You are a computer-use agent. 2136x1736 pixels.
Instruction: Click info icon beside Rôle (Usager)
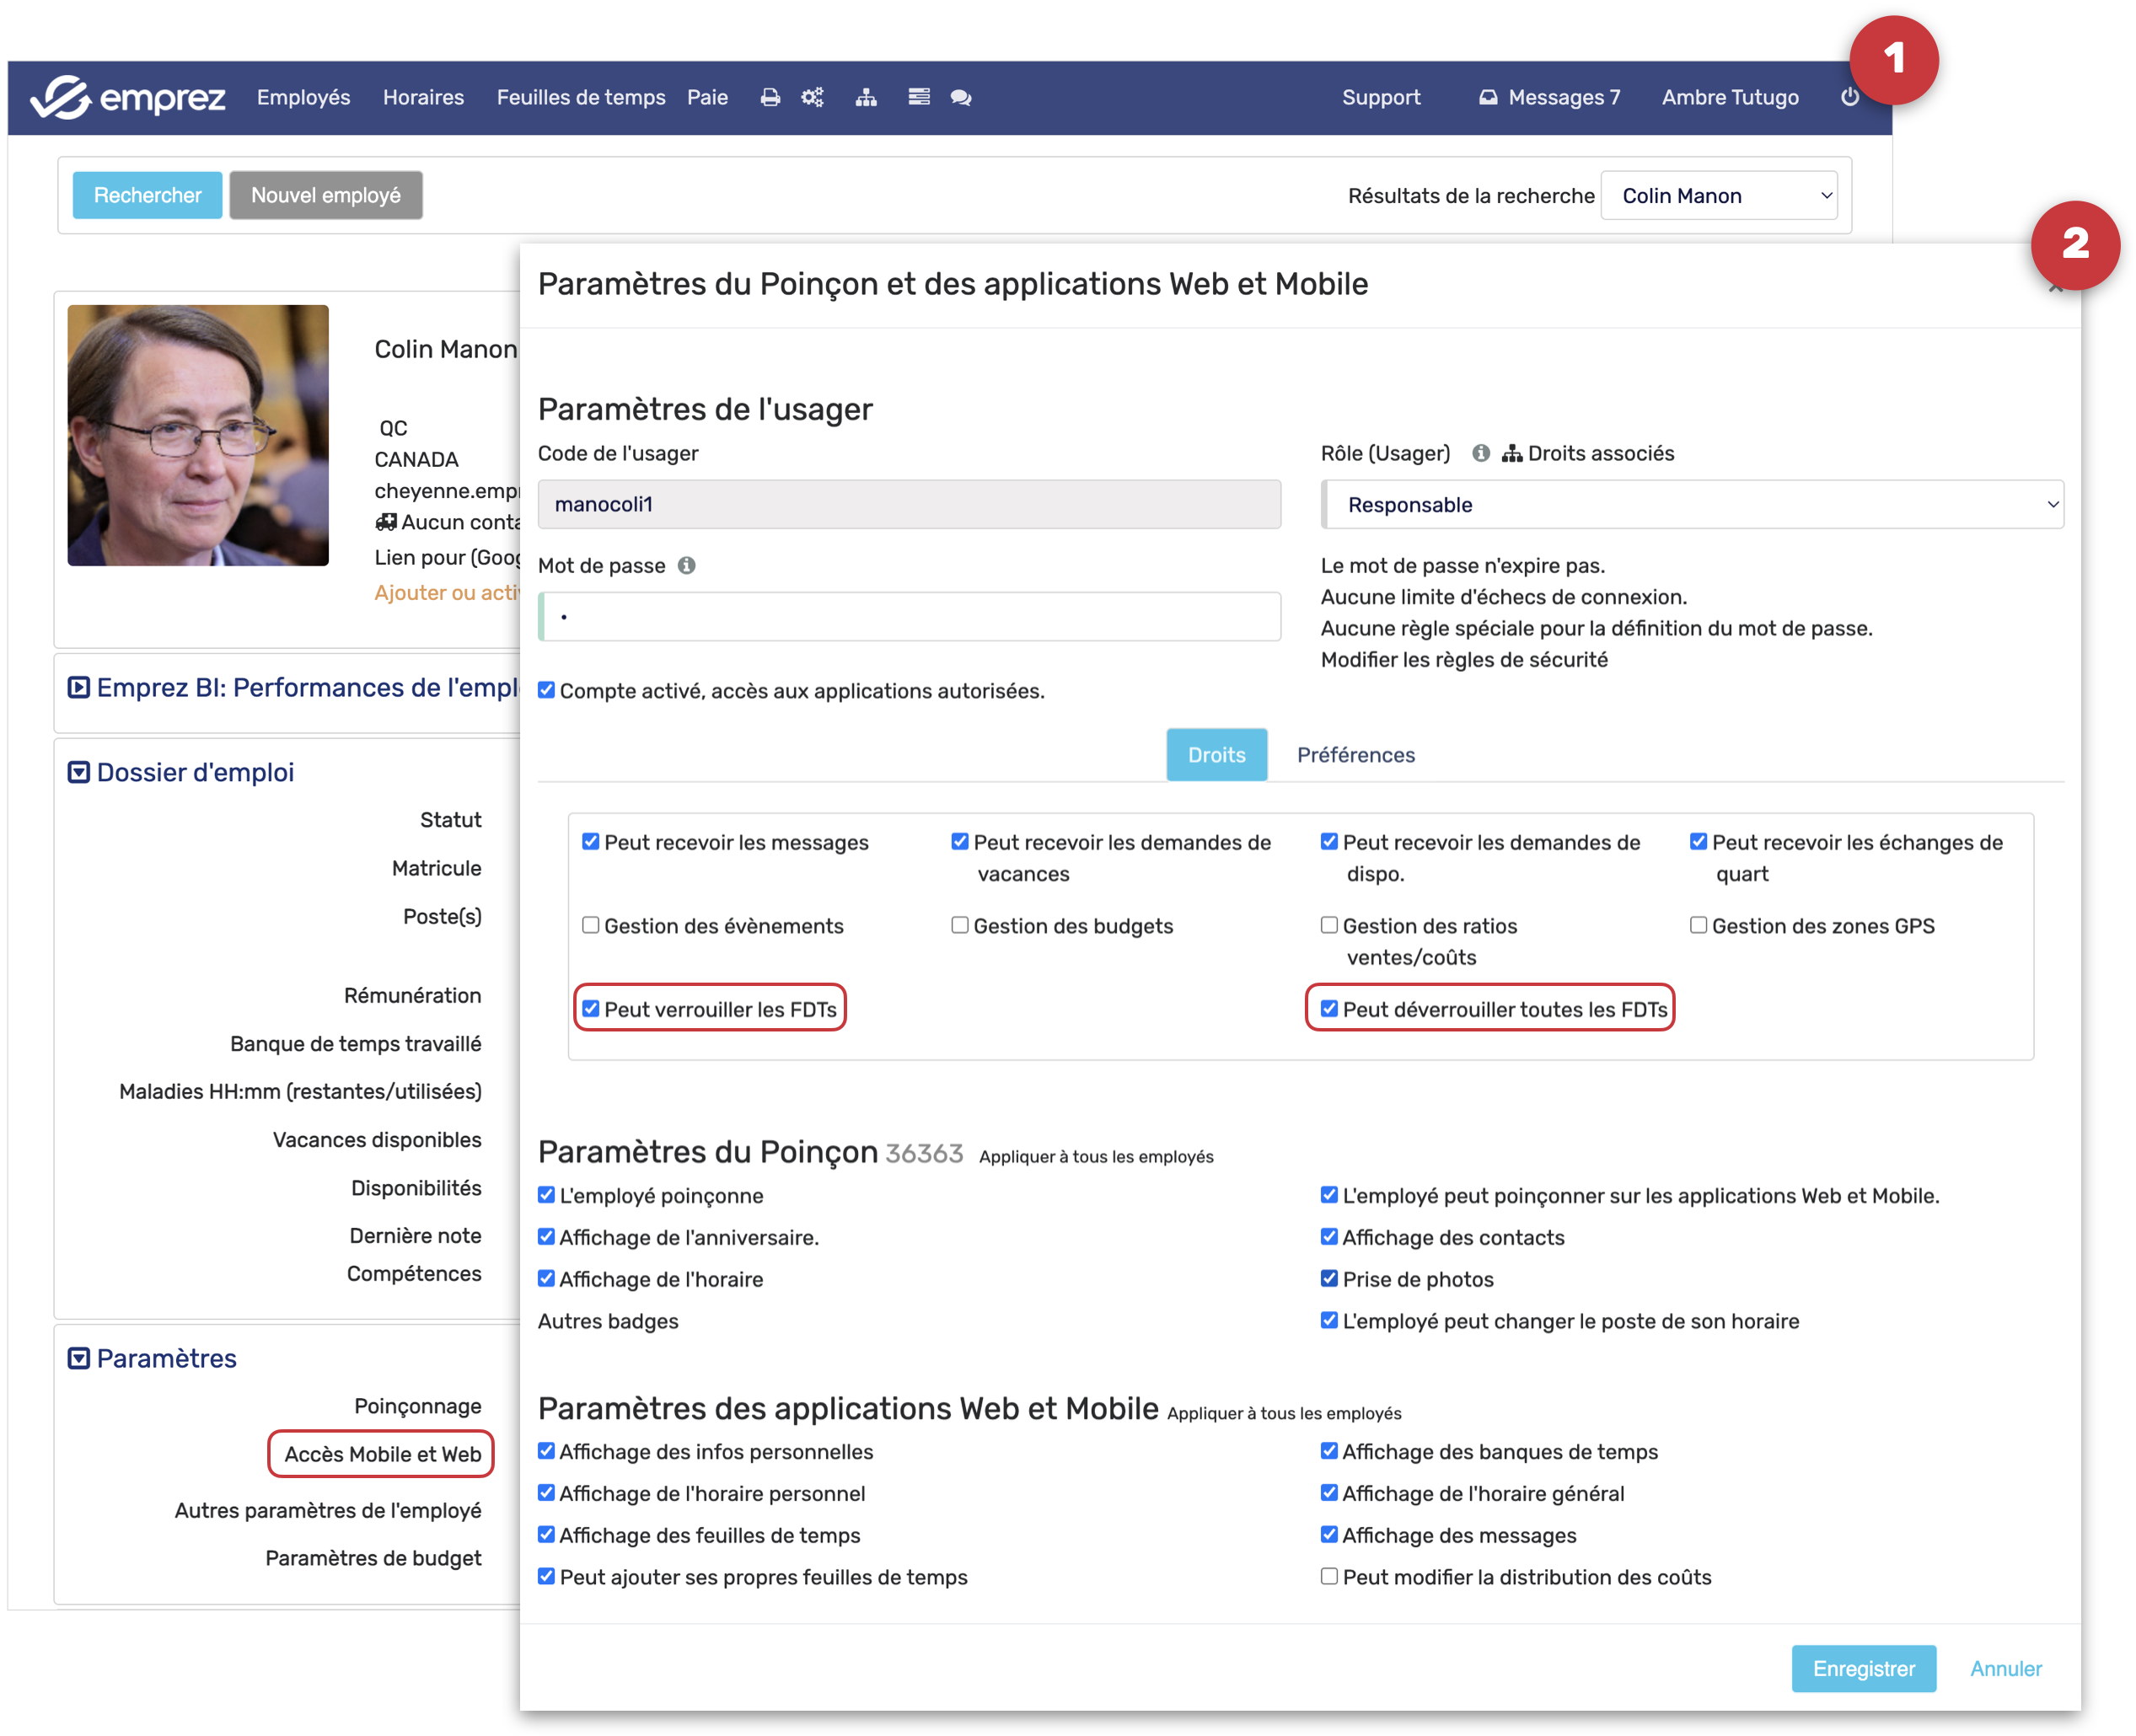[x=1480, y=454]
